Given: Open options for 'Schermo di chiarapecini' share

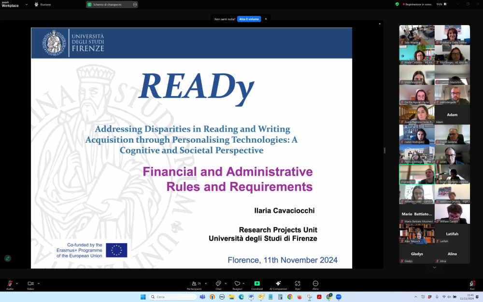Looking at the screenshot, I should (135, 4).
